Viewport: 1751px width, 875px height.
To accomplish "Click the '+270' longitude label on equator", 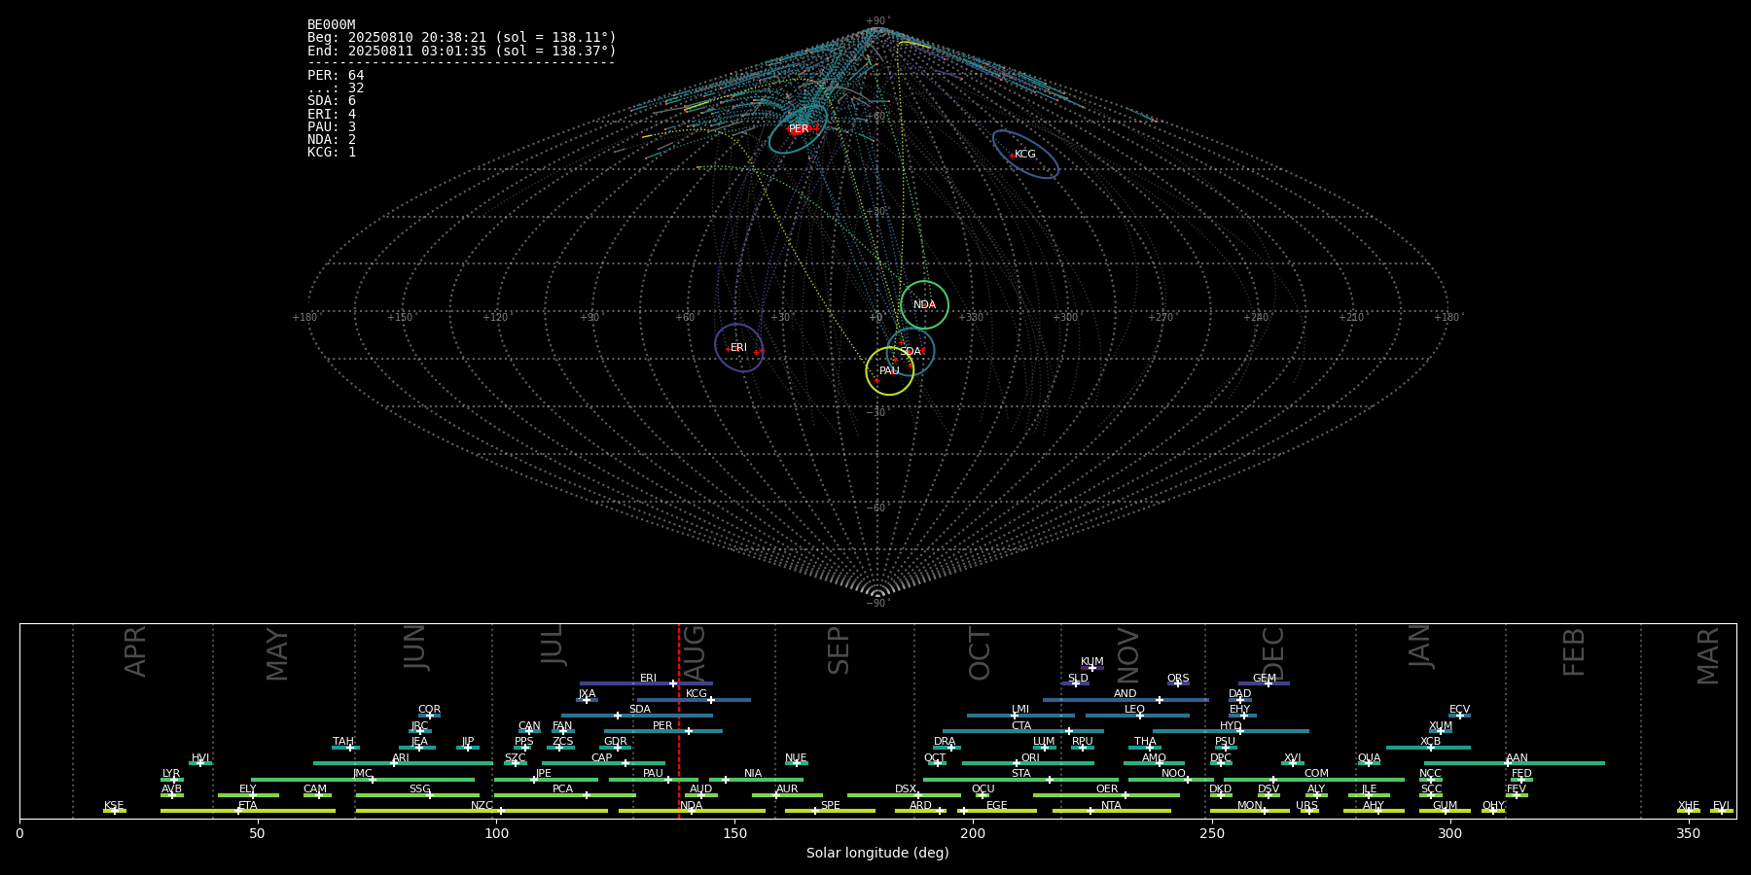I will click(1161, 317).
